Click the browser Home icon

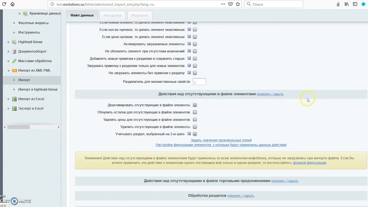click(12, 4)
